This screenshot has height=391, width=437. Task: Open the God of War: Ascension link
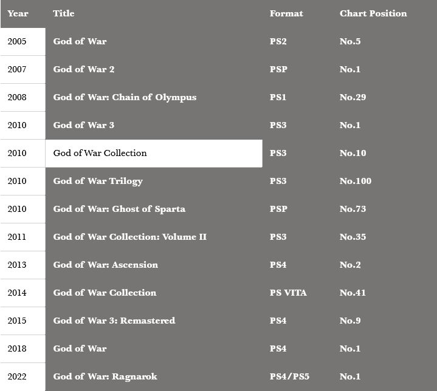click(105, 265)
